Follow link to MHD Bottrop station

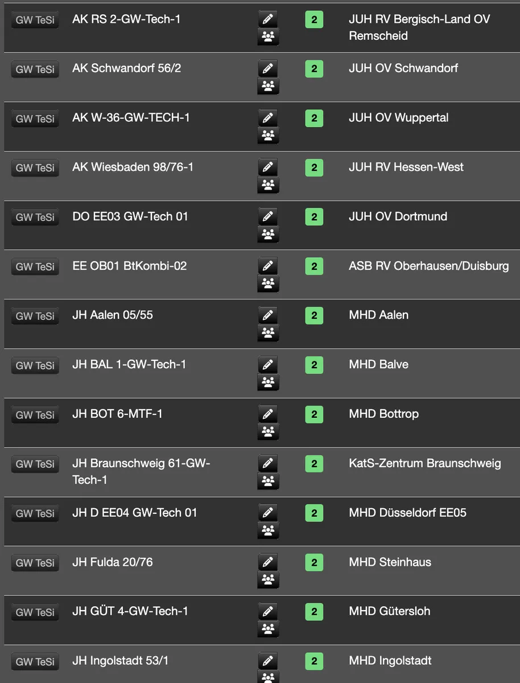click(x=383, y=414)
